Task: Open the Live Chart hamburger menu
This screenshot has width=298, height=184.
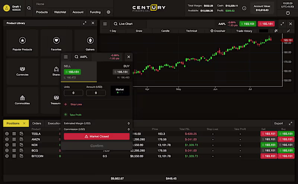Action: [105, 24]
